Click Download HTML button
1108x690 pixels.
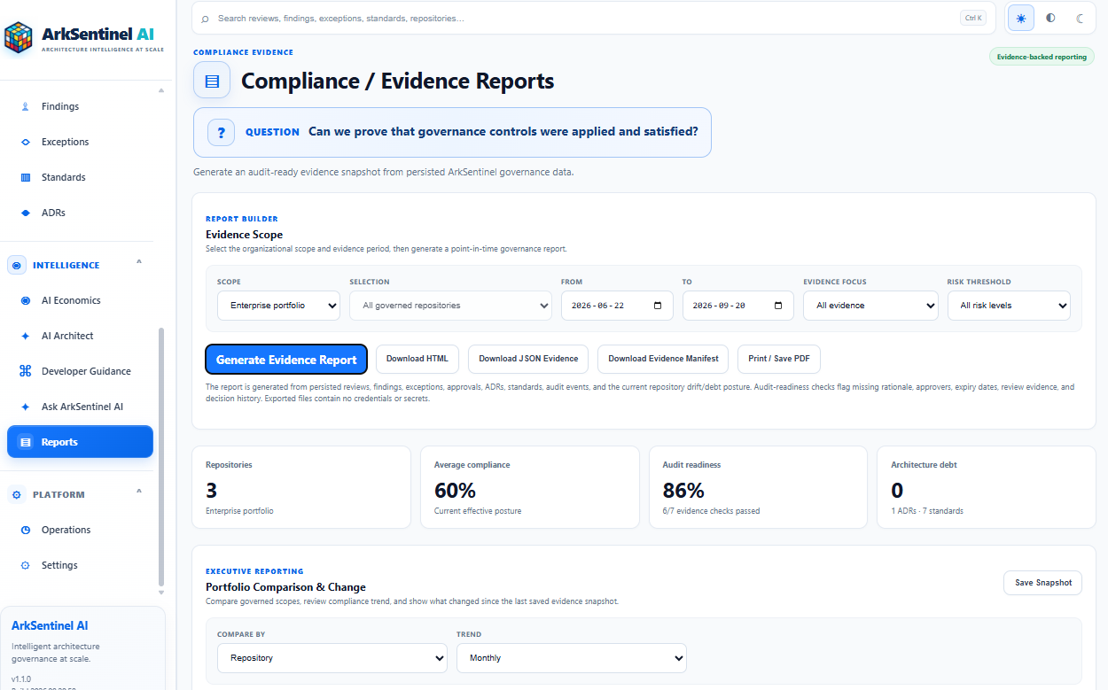point(417,359)
